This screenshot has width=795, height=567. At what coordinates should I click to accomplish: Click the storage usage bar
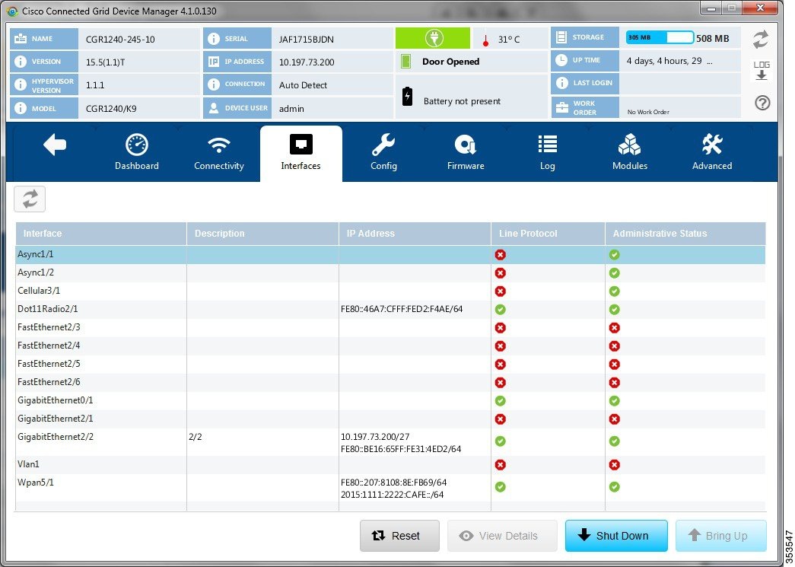660,37
